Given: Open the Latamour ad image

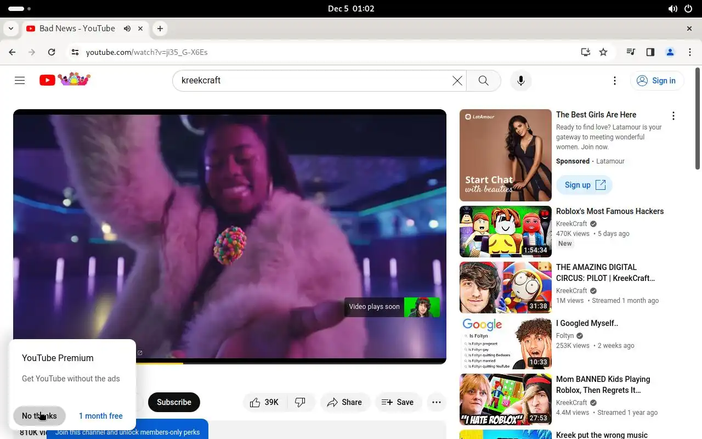Looking at the screenshot, I should [x=506, y=155].
